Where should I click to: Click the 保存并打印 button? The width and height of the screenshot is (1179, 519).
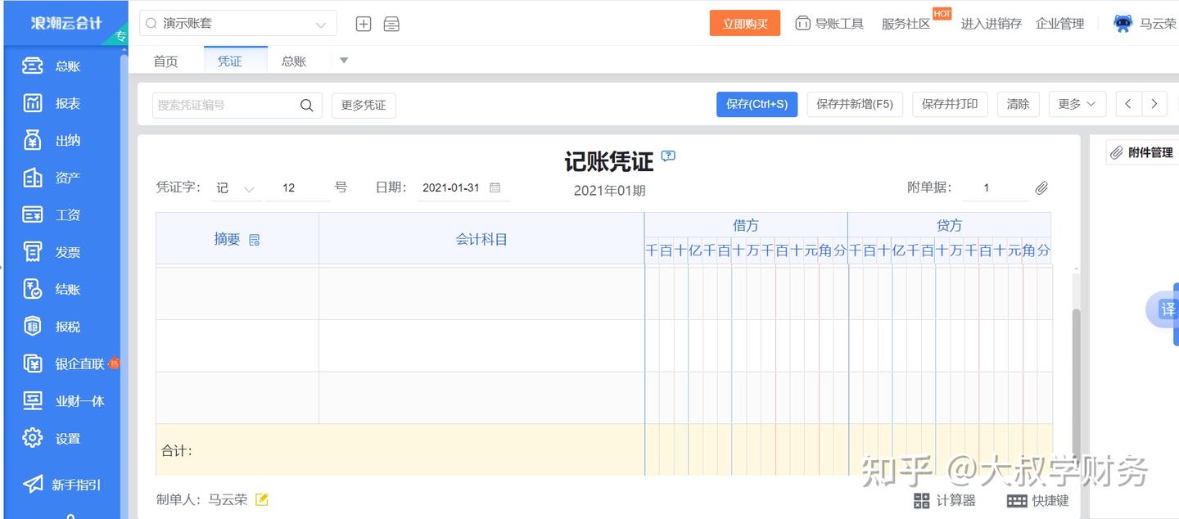pyautogui.click(x=950, y=104)
